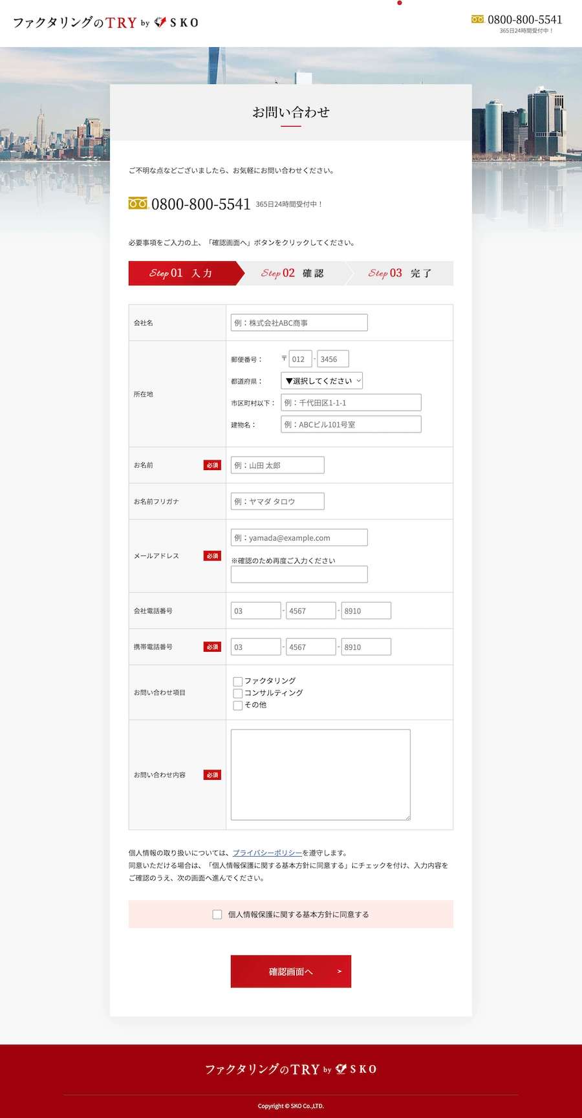Focus the メールアドレス email field
Viewport: 582px width, 1118px height.
pyautogui.click(x=299, y=537)
